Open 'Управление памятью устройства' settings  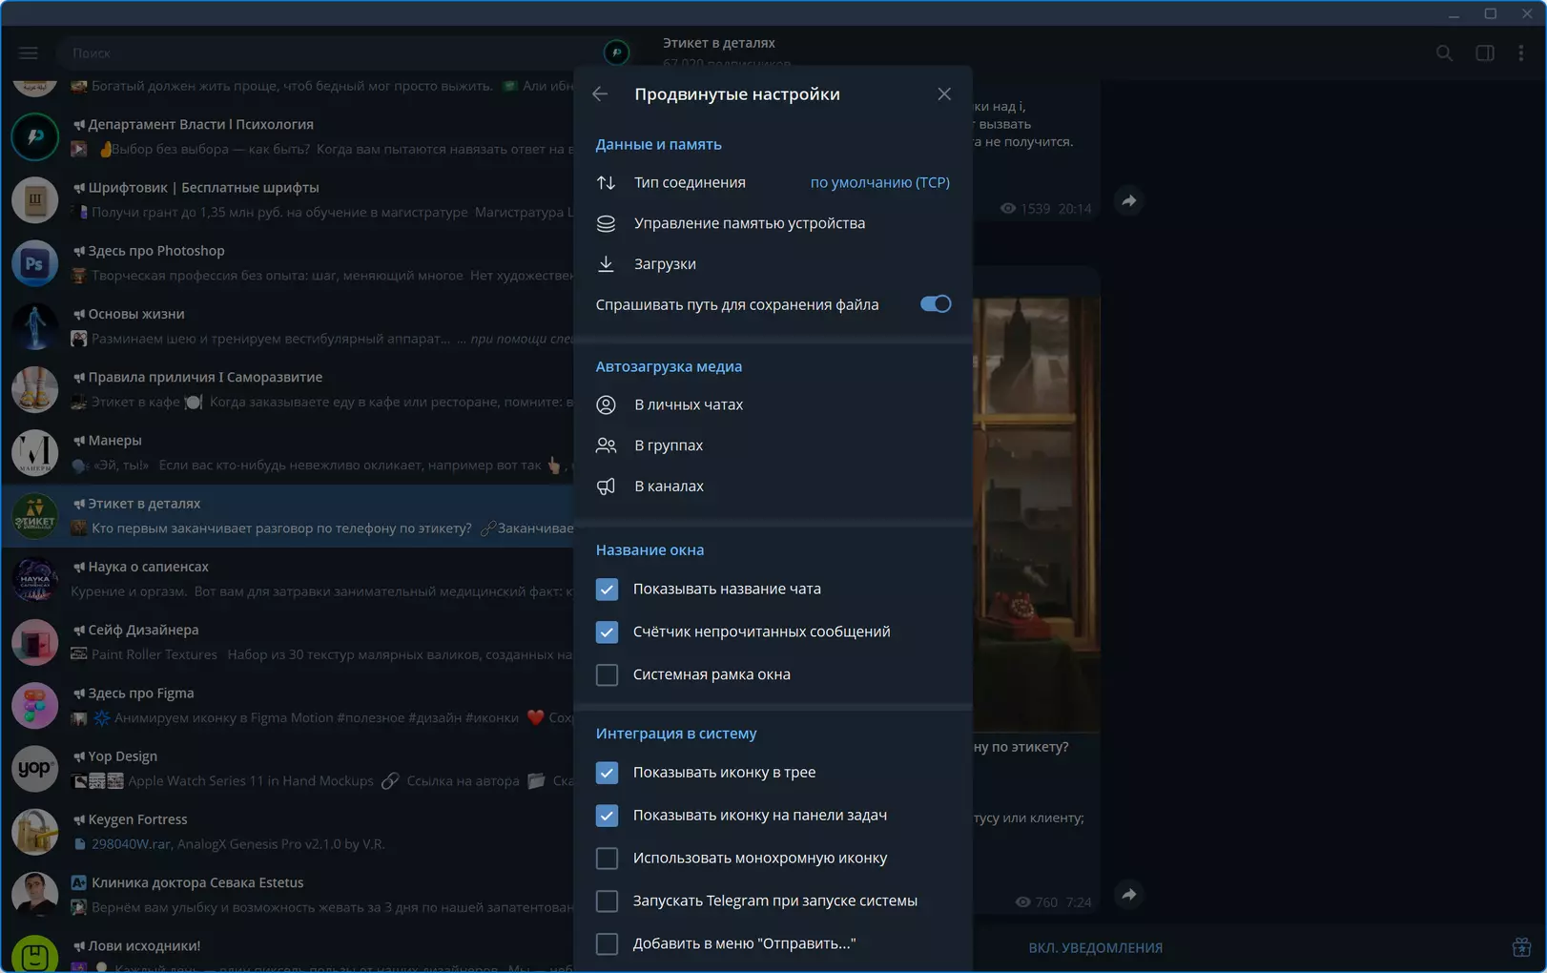coord(773,223)
